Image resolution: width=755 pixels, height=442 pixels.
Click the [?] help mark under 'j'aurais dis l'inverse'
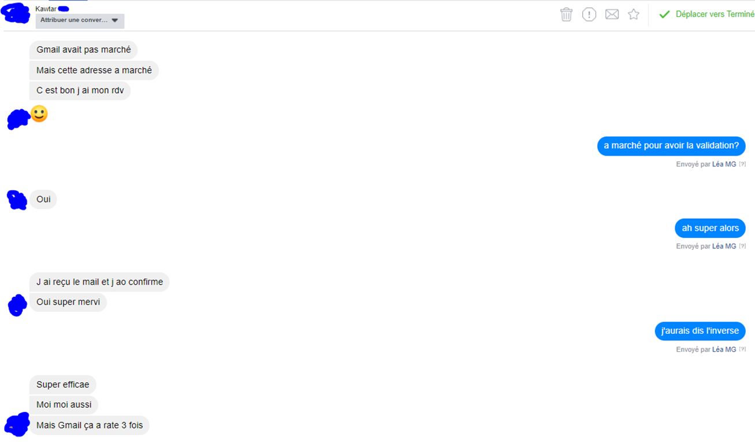point(742,350)
